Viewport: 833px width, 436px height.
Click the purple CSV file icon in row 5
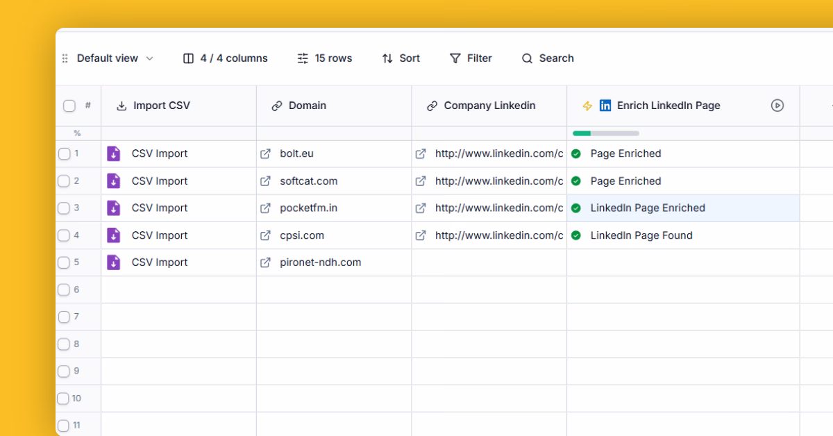[x=113, y=262]
